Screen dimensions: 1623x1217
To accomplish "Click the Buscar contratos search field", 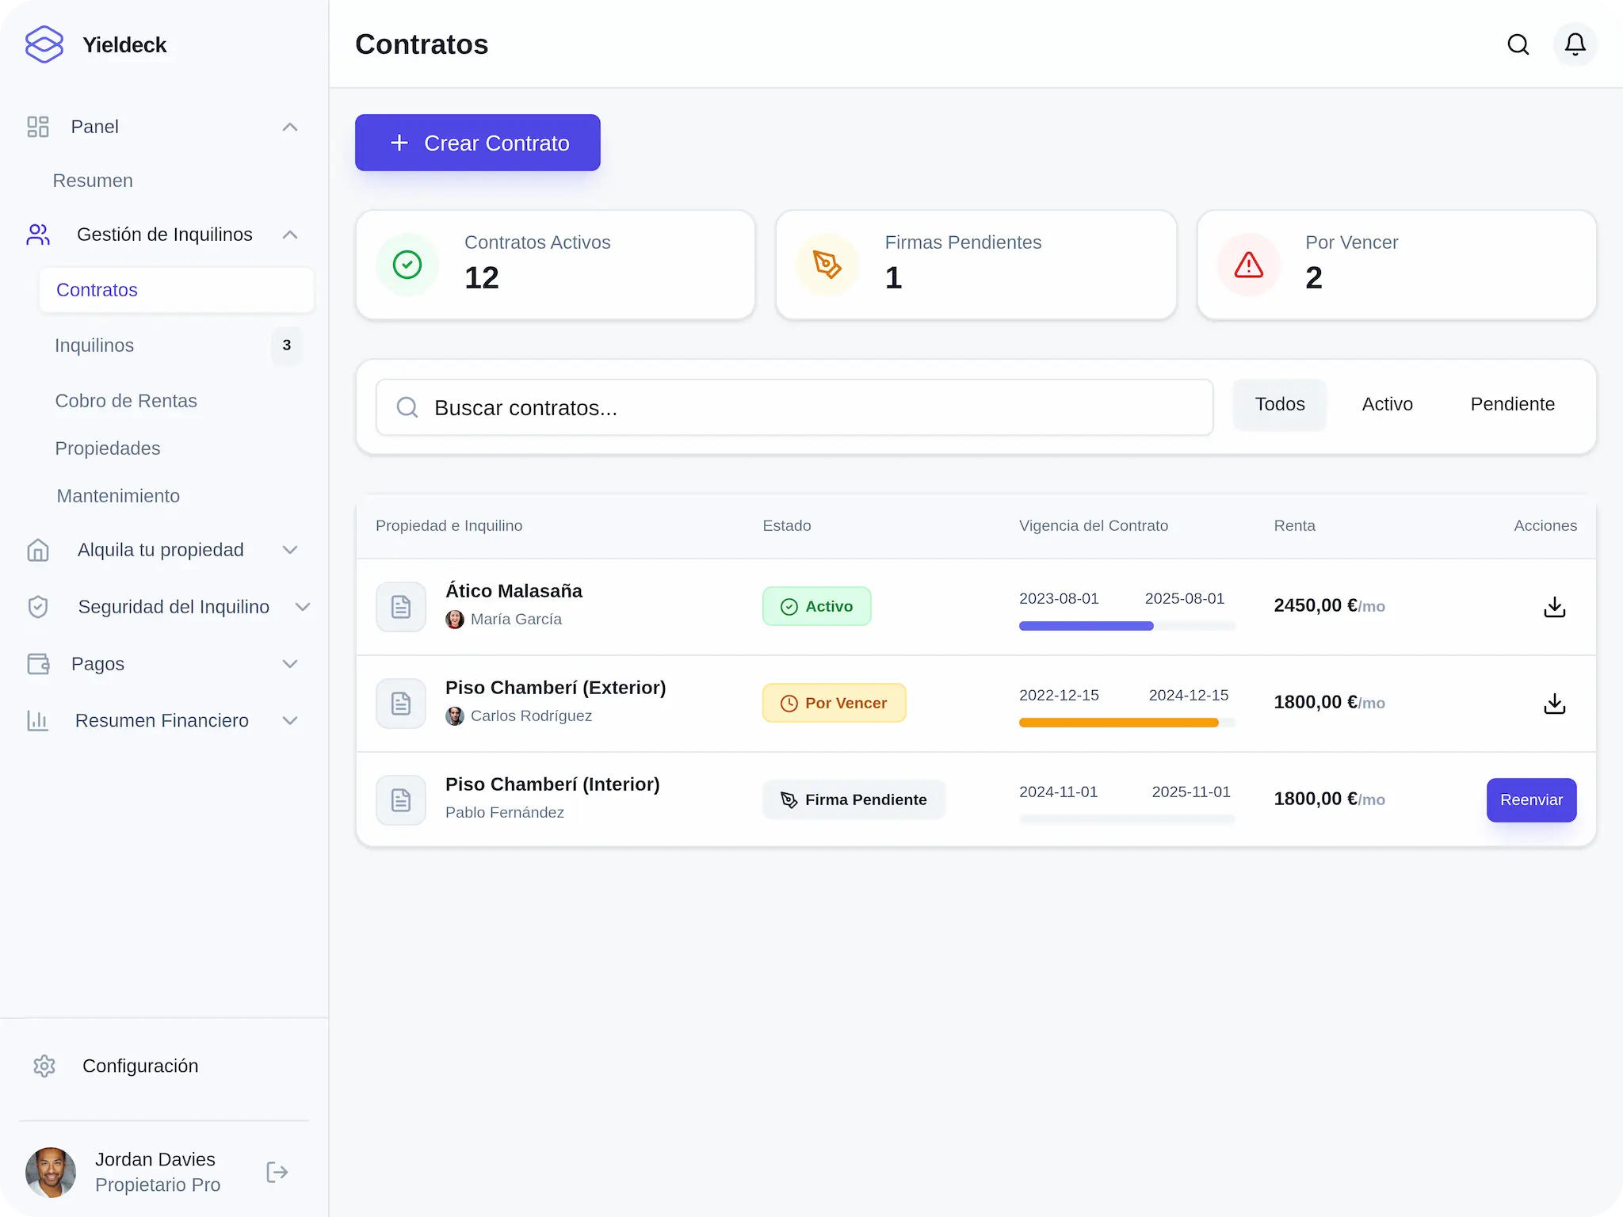I will [792, 407].
